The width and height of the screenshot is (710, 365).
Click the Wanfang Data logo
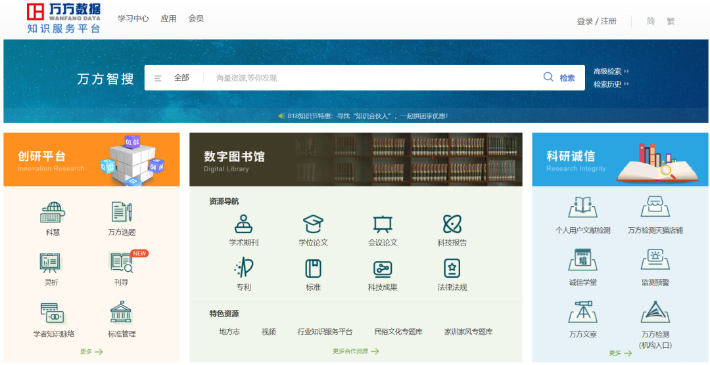point(63,18)
